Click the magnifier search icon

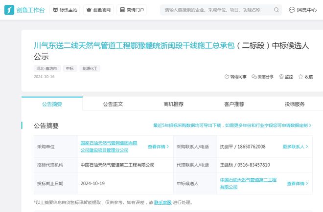277,10
